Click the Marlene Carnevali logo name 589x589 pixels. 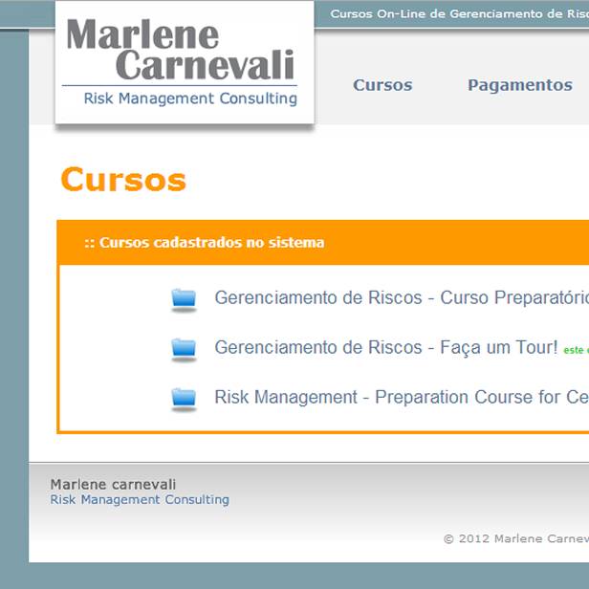click(181, 51)
